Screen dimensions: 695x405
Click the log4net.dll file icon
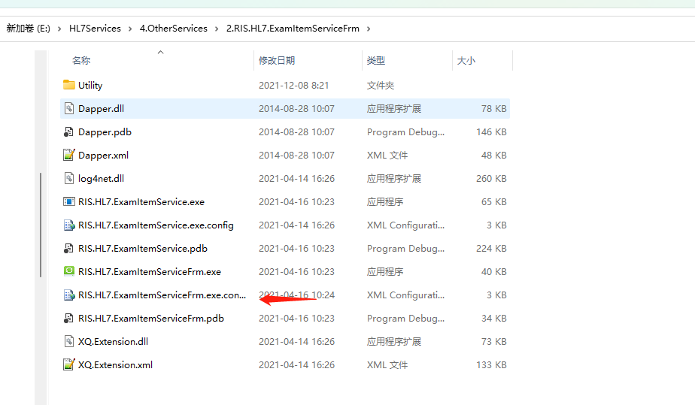click(68, 178)
